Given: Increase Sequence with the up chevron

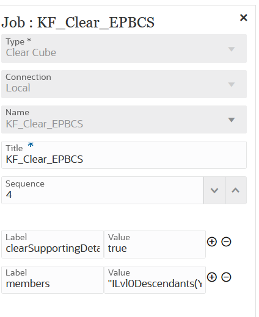Looking at the screenshot, I should pos(236,190).
